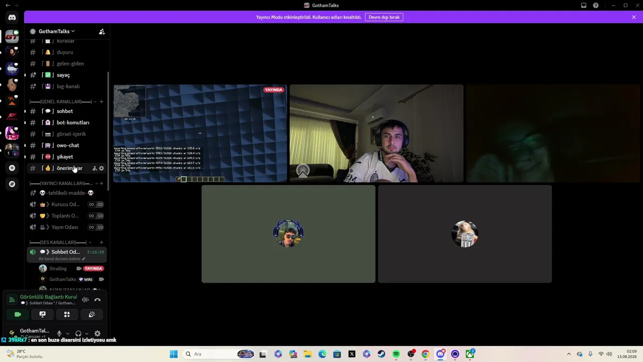The width and height of the screenshot is (643, 362).
Task: Launch Google Chrome from the taskbar
Action: tap(425, 354)
